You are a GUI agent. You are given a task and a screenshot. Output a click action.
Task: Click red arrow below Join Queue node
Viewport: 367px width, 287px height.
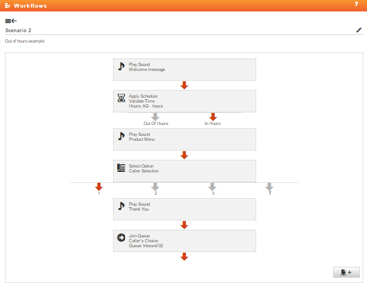(184, 256)
